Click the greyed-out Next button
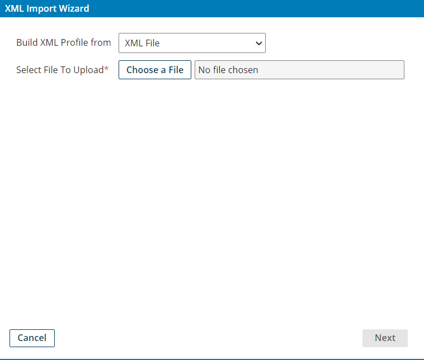The height and width of the screenshot is (360, 424). pyautogui.click(x=385, y=338)
